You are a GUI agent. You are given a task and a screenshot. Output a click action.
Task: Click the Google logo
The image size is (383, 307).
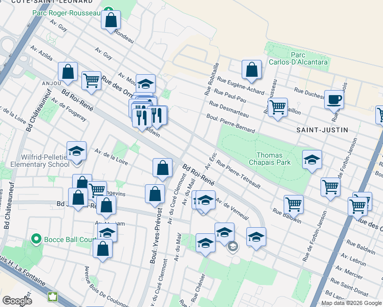(x=17, y=301)
